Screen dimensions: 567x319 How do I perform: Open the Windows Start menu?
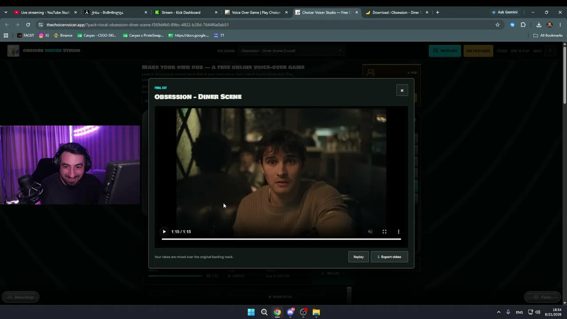click(251, 312)
